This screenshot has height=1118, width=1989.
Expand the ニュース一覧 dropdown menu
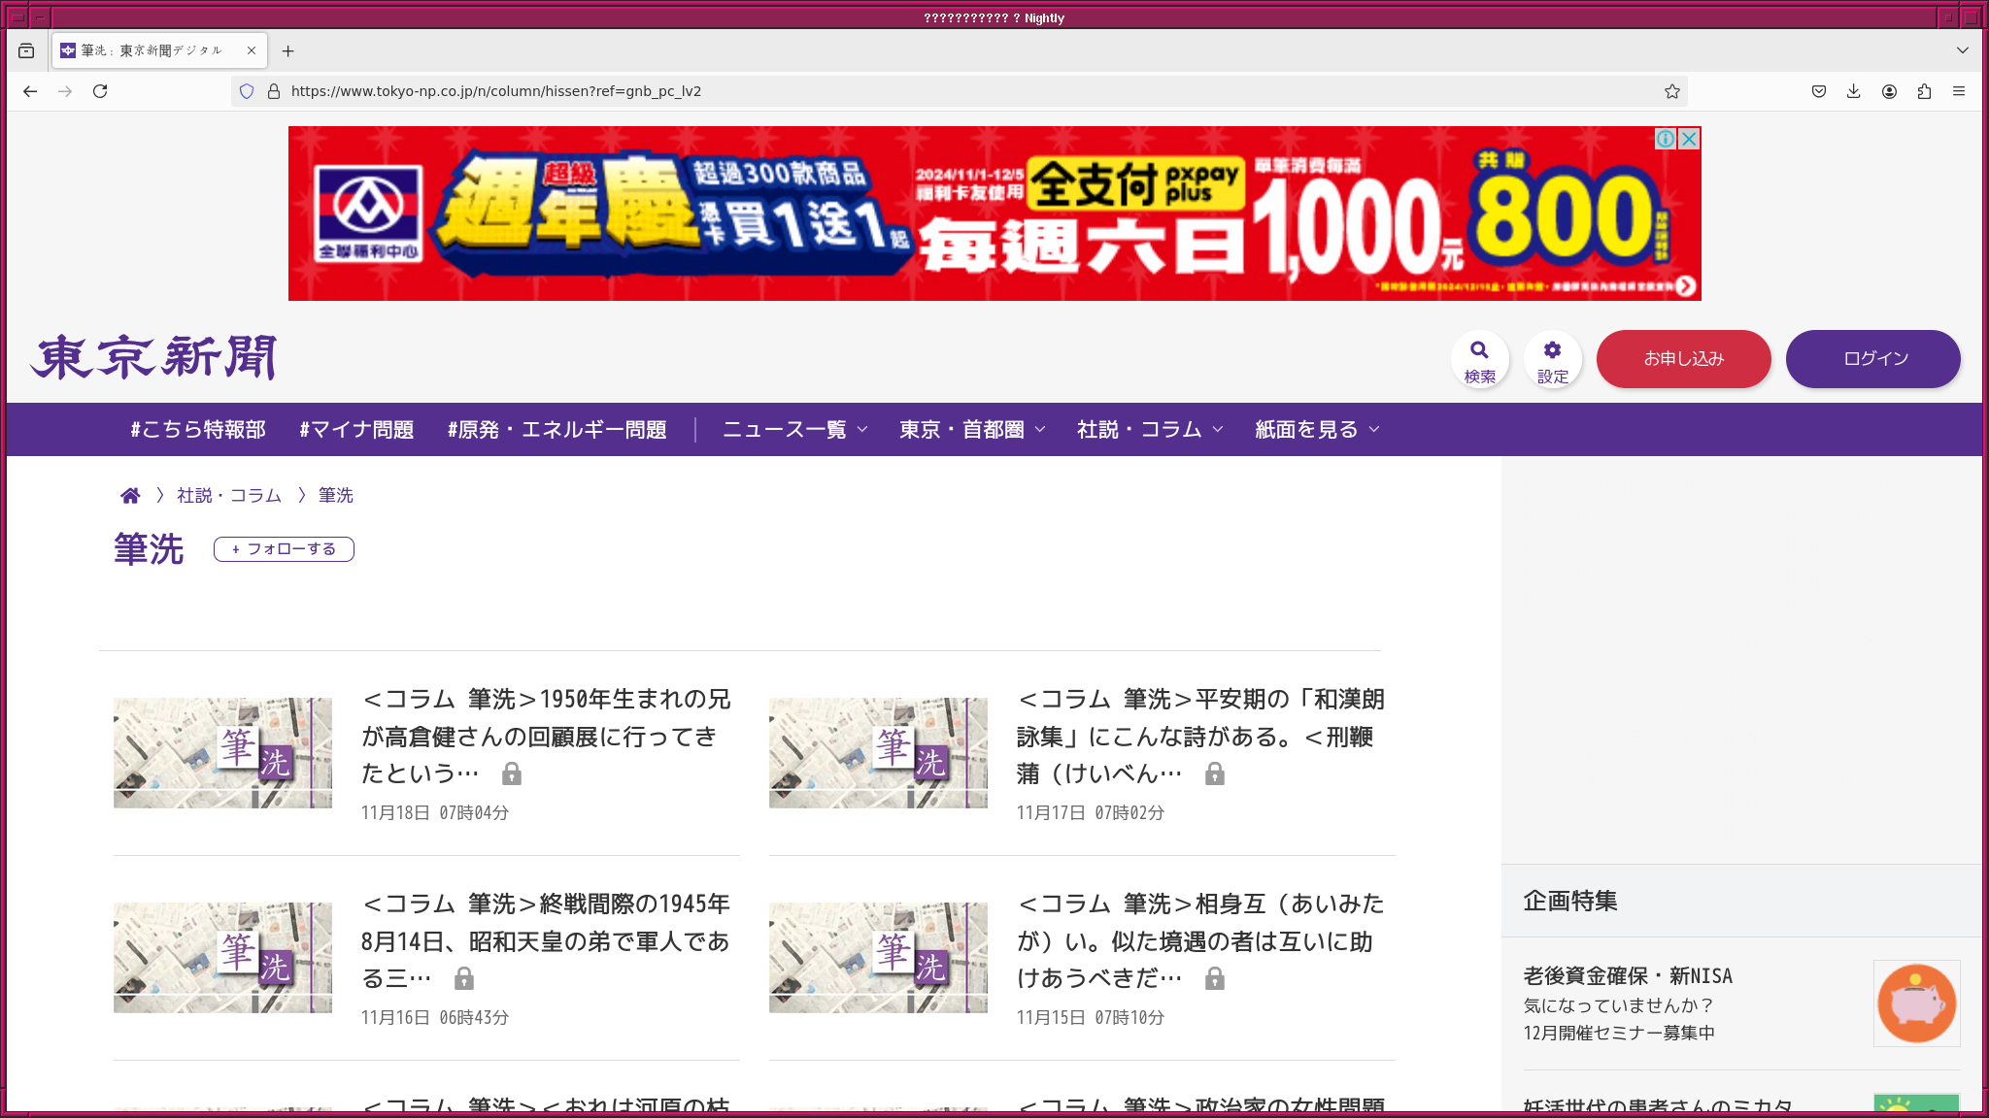794,430
